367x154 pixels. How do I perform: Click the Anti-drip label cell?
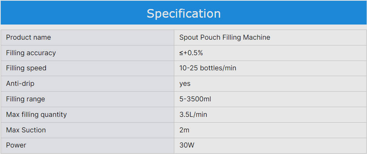click(x=20, y=84)
